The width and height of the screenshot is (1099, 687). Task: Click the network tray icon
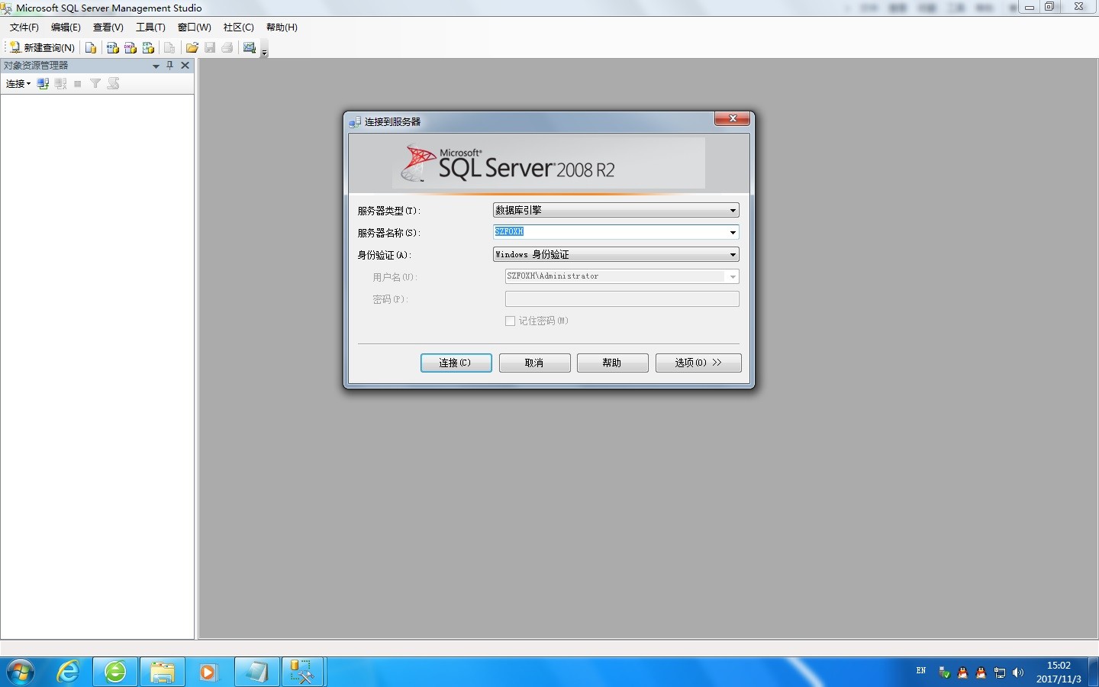click(1000, 672)
